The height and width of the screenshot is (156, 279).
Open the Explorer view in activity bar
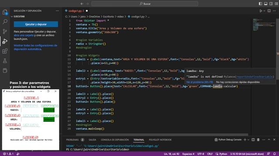pos(5,12)
